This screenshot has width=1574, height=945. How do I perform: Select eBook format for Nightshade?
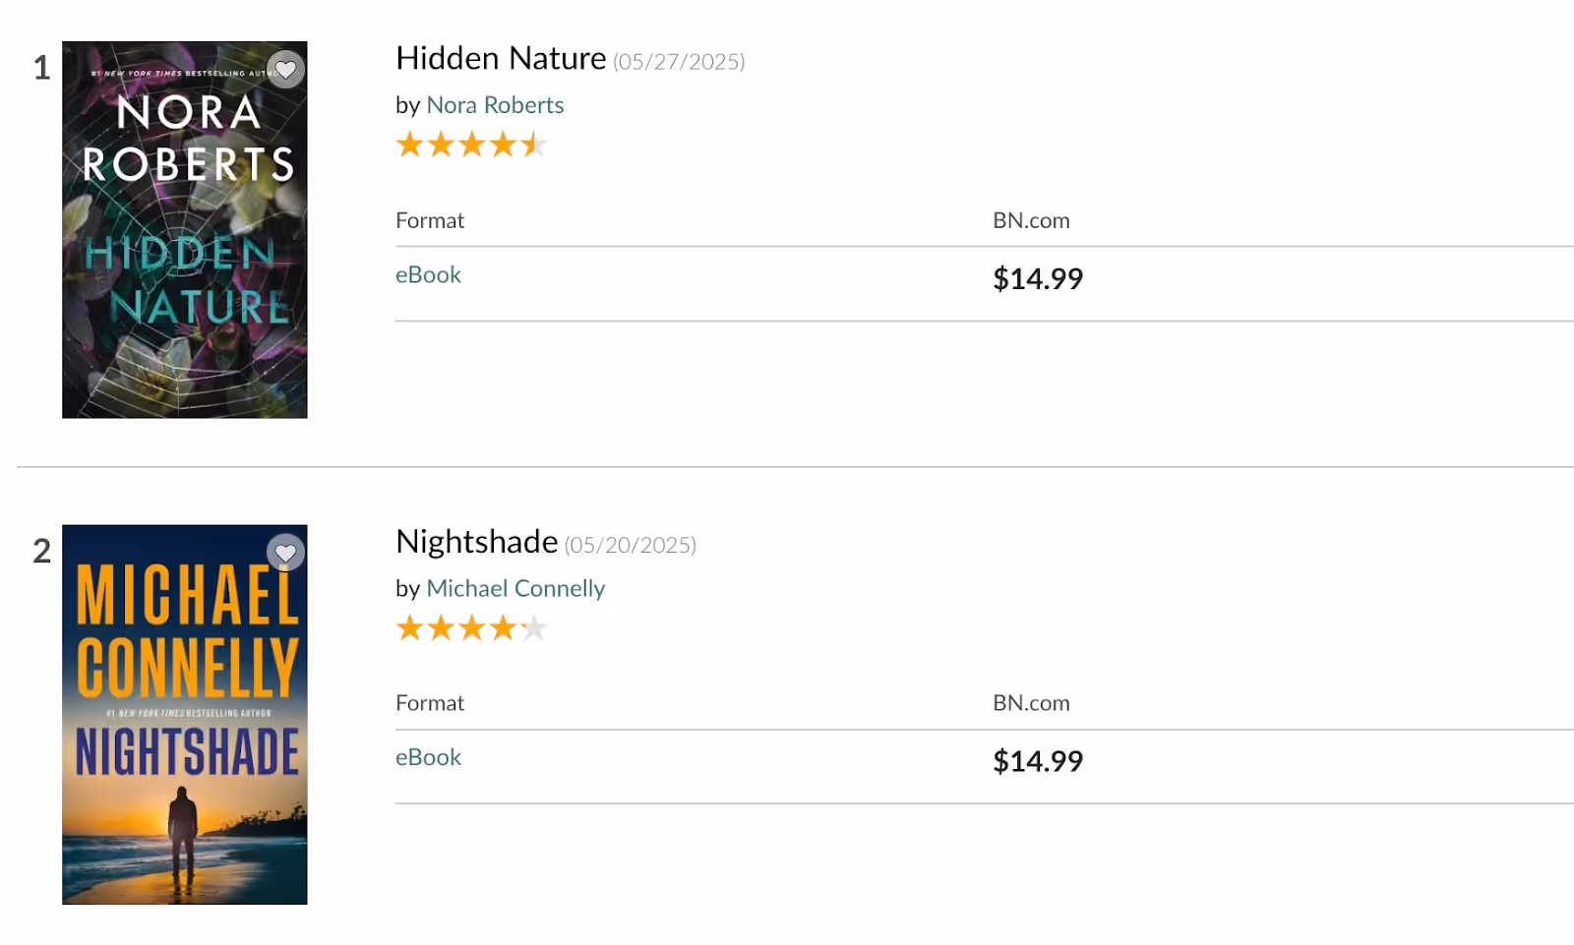click(x=428, y=758)
